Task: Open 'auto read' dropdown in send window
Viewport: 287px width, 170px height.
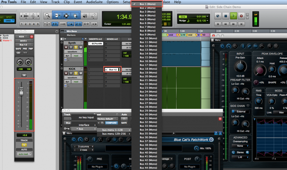Action: [x=24, y=154]
